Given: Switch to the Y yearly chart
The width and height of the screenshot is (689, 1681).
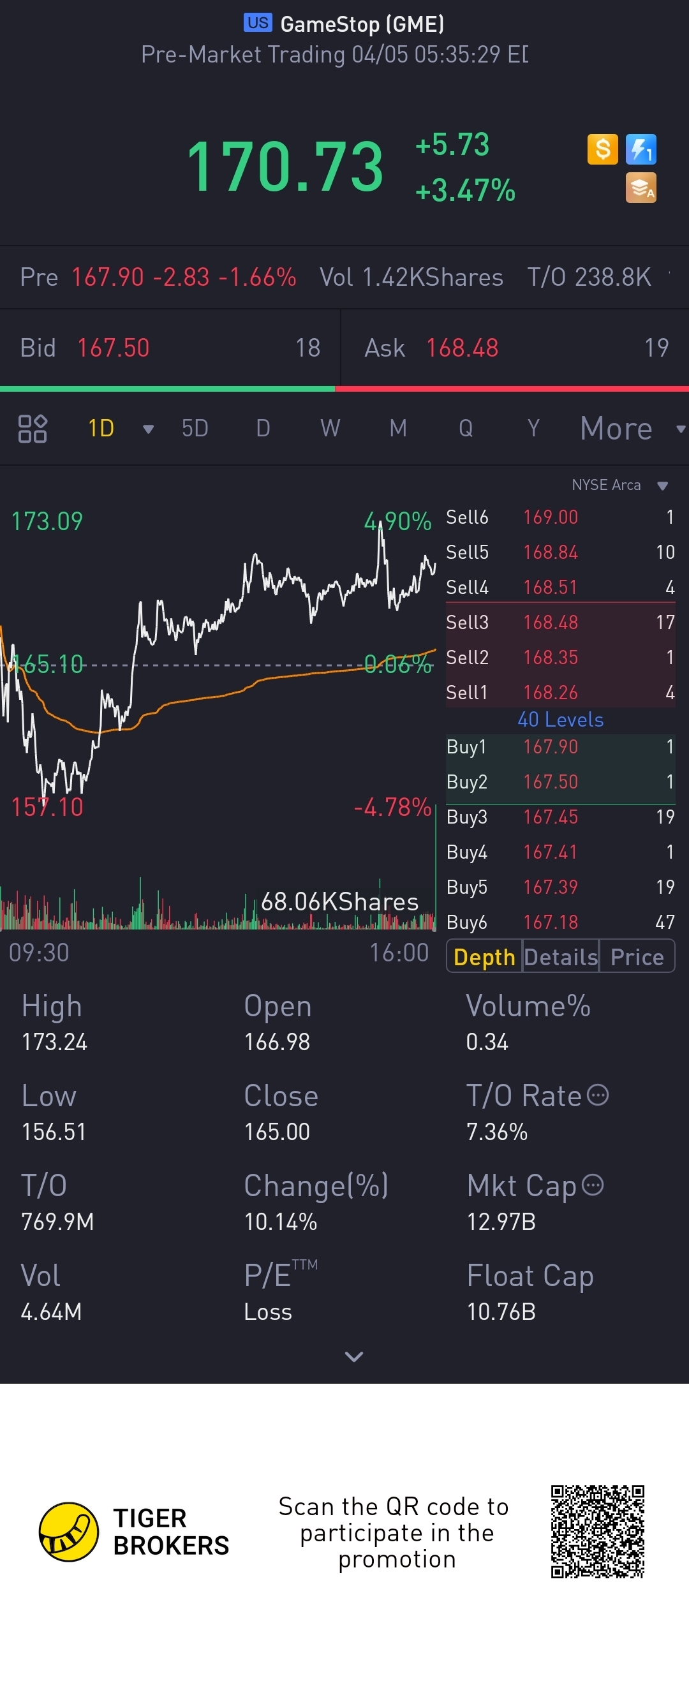Looking at the screenshot, I should 534,429.
